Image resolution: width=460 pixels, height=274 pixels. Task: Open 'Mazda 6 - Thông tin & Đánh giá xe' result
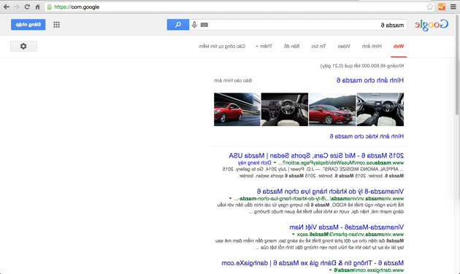click(x=313, y=263)
